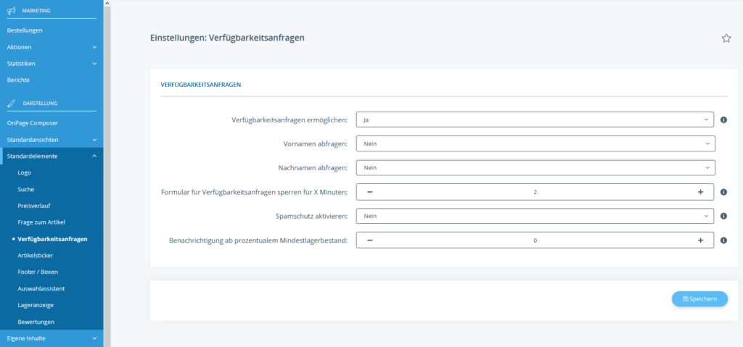This screenshot has width=743, height=347.
Task: Show info for Verfügbarkeitsanfragen ermöglichen
Action: 723,120
